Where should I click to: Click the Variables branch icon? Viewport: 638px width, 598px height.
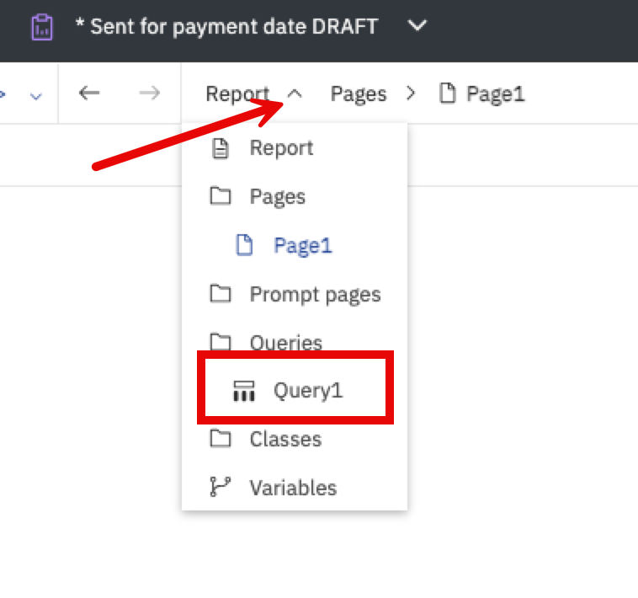click(x=221, y=487)
